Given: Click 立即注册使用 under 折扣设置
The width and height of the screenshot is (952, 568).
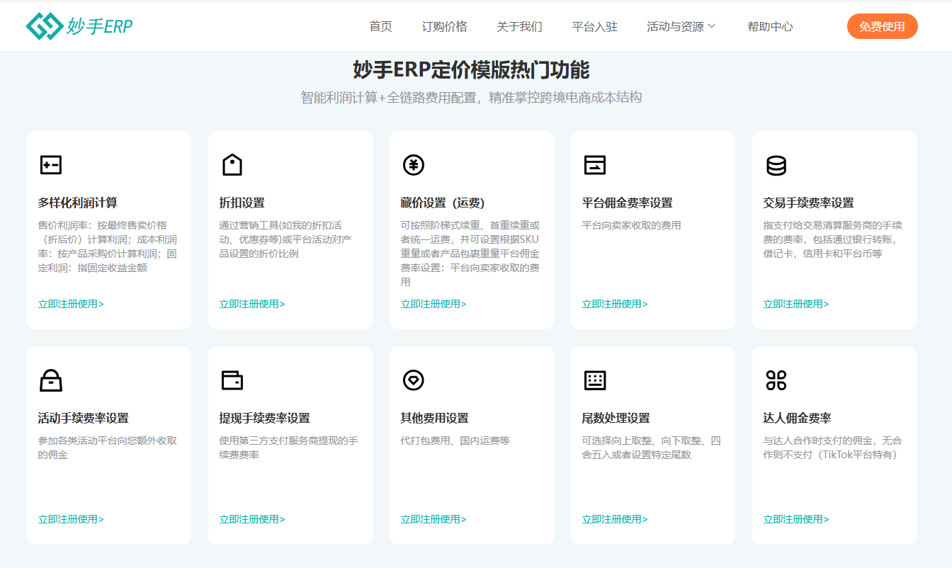Looking at the screenshot, I should point(252,304).
